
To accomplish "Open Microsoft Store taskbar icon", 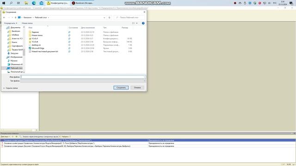I will [x=42, y=3].
